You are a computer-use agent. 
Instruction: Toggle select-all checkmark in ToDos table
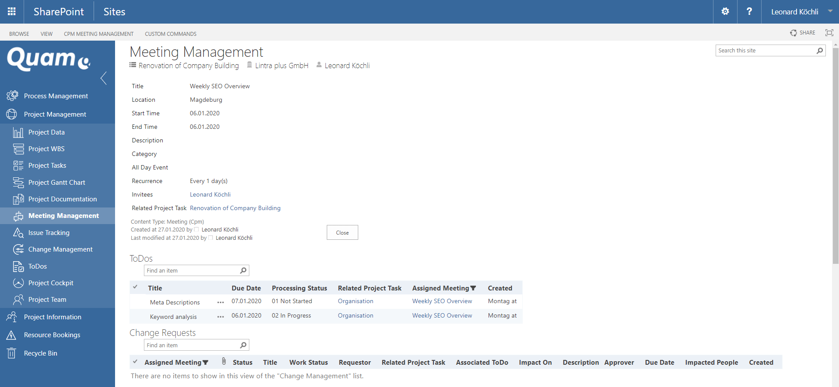click(135, 287)
